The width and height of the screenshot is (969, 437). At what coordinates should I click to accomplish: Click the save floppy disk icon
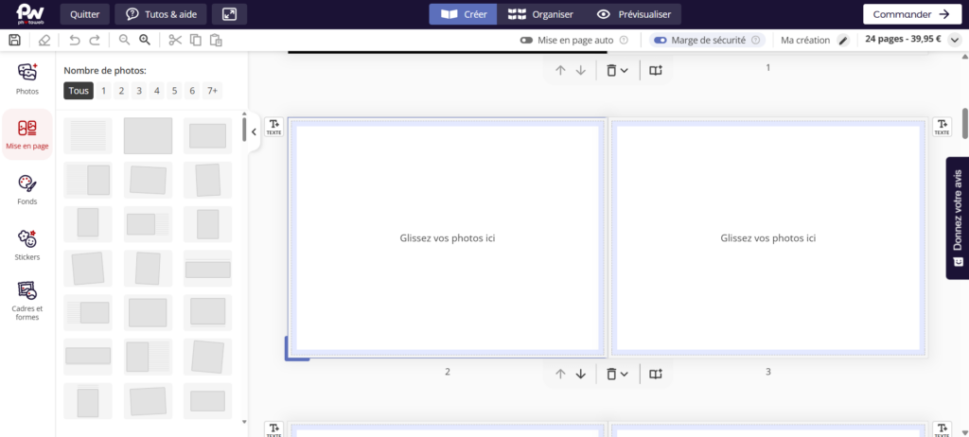click(15, 40)
